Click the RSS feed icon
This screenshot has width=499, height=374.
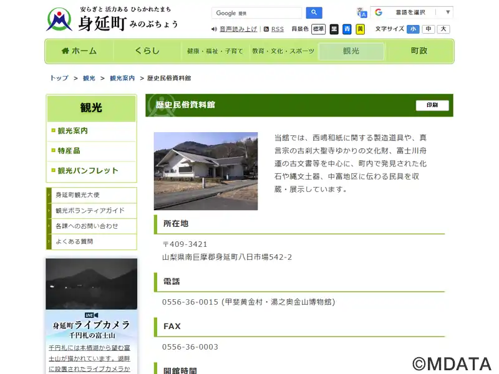(x=266, y=29)
